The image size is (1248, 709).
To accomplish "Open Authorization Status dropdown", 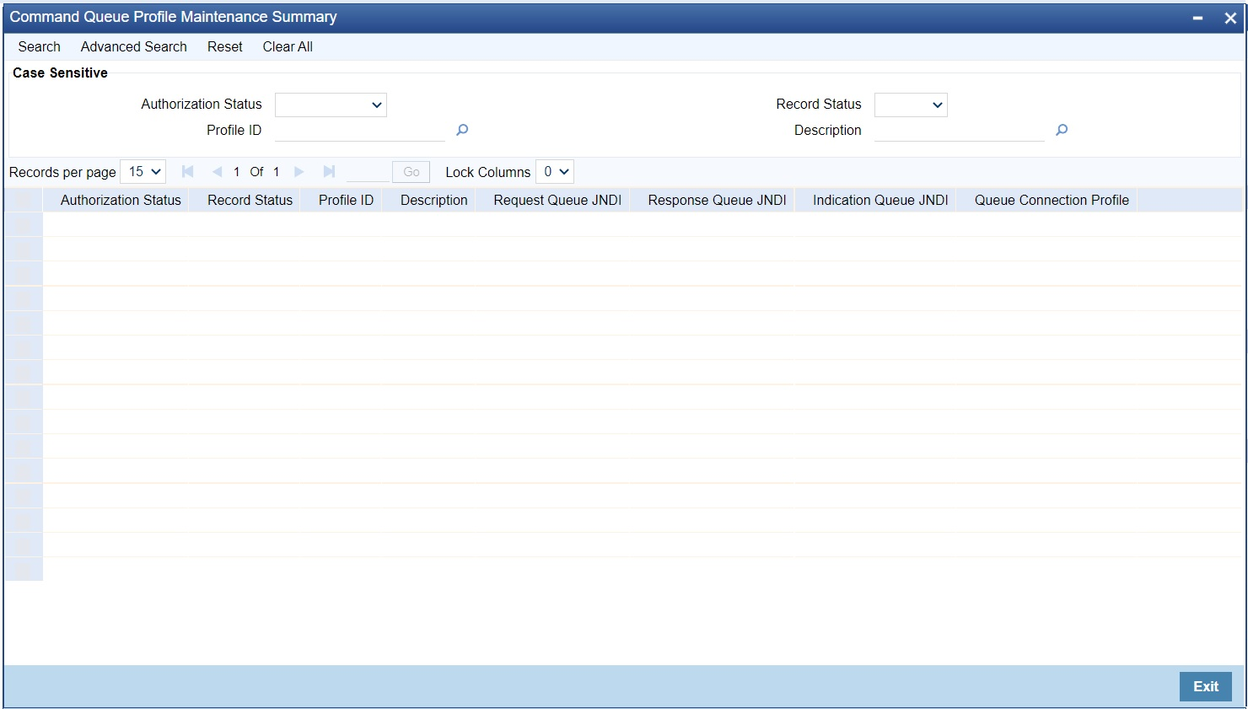I will [331, 105].
